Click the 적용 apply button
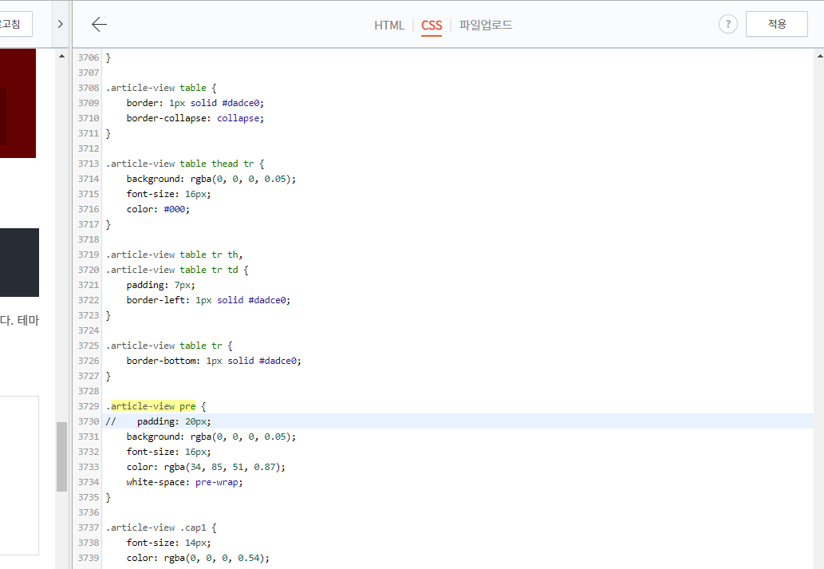Image resolution: width=824 pixels, height=569 pixels. point(777,24)
